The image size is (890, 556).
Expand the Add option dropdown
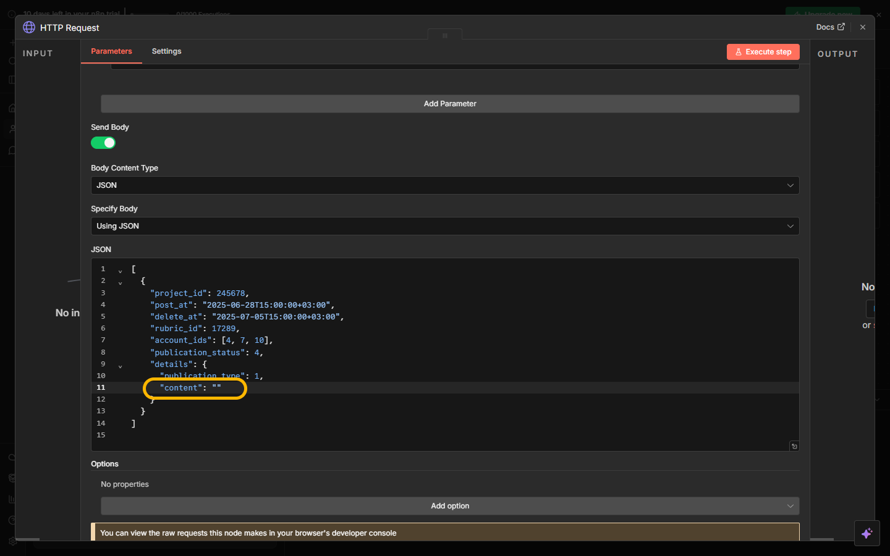449,506
